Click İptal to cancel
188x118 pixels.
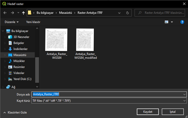[x=173, y=112]
